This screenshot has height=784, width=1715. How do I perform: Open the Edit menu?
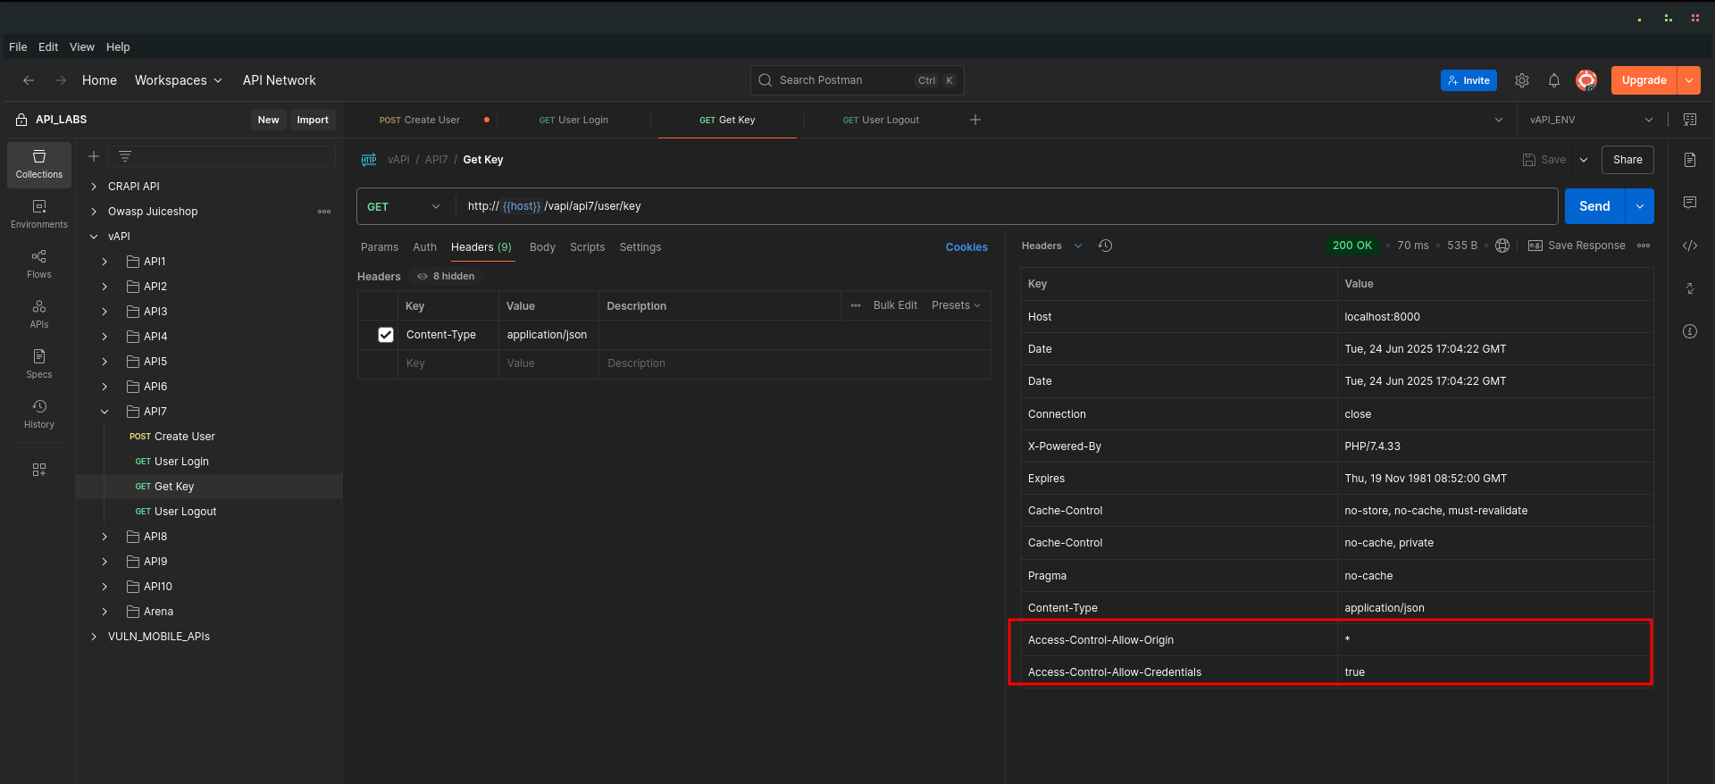point(48,47)
